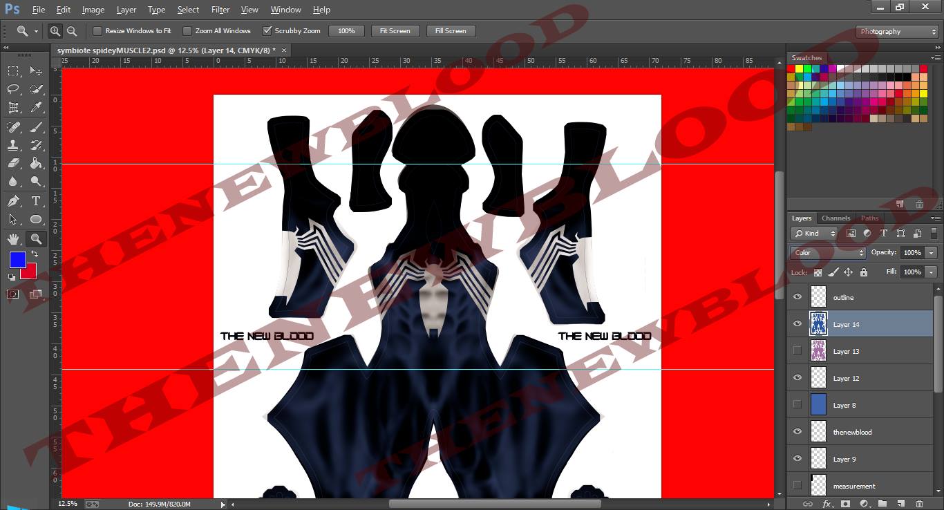Select the Clone Stamp tool
Viewport: 944px width, 510px height.
coord(13,145)
